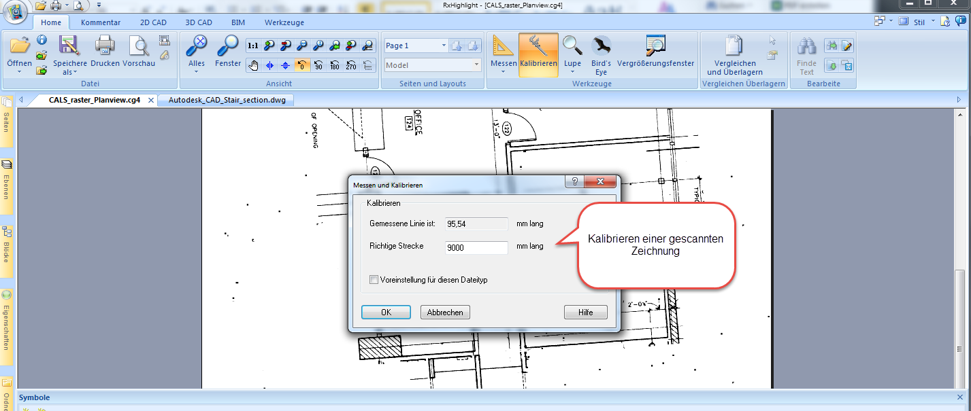Reset rotation with the 0 degree toggle
This screenshot has height=411, width=971.
coord(302,66)
